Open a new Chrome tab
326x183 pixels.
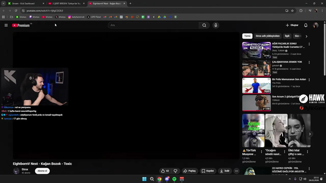coord(130,4)
